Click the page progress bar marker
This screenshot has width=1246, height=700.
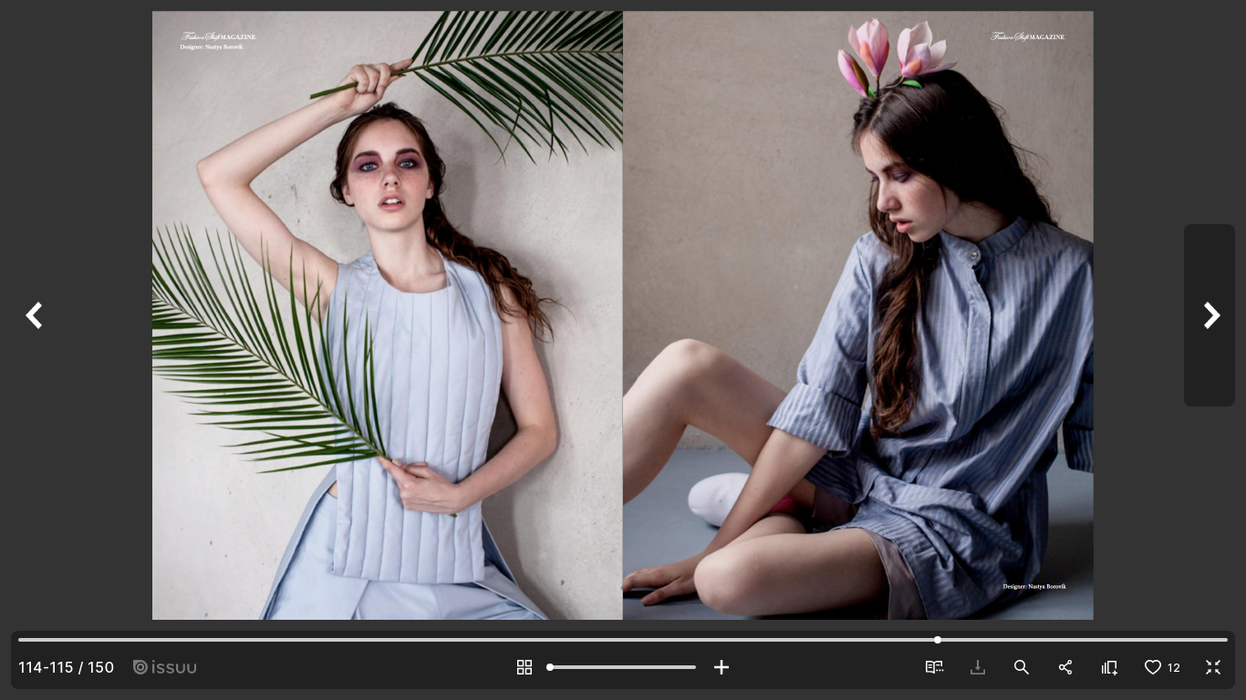click(938, 640)
